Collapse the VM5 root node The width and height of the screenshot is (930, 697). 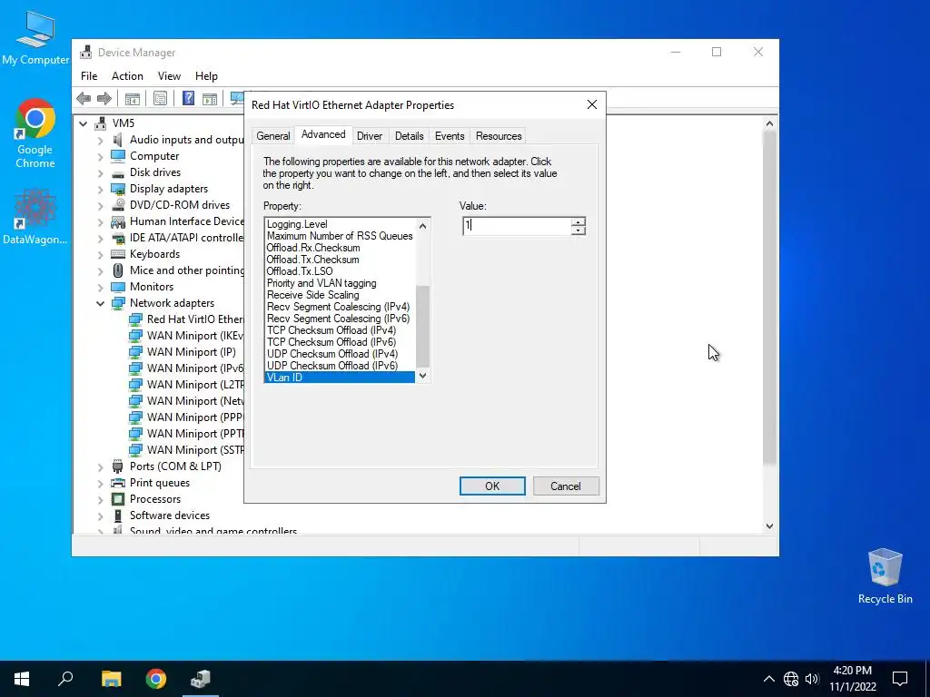tap(83, 123)
